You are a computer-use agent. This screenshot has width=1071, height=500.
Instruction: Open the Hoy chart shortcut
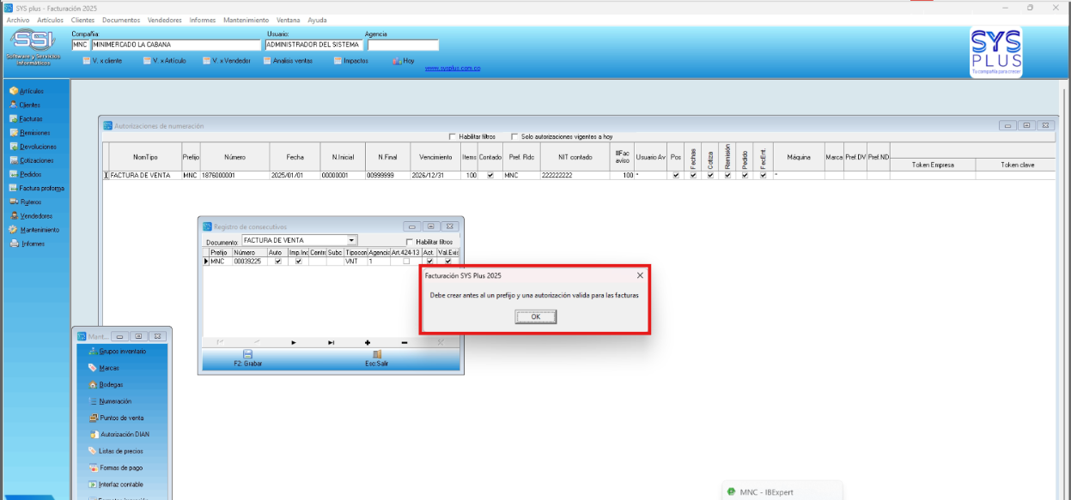point(404,61)
